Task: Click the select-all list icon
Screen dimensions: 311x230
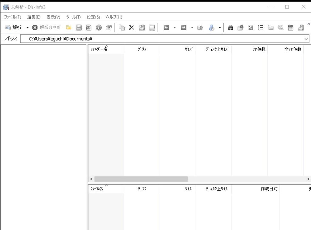Action: (x=152, y=28)
